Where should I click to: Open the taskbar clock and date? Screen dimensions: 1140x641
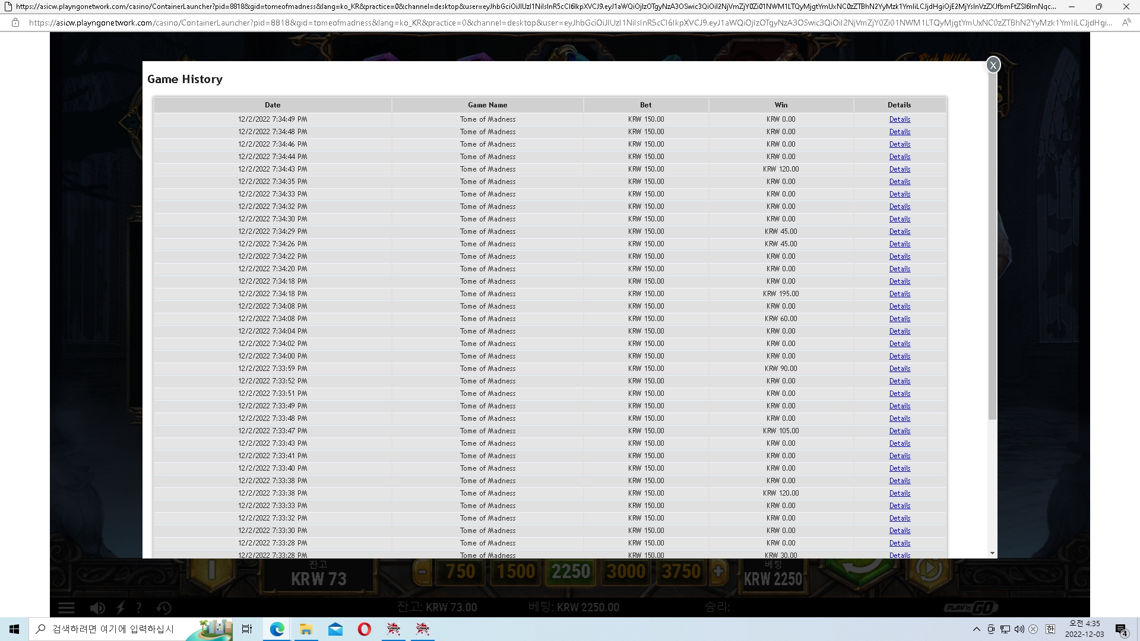pos(1084,629)
